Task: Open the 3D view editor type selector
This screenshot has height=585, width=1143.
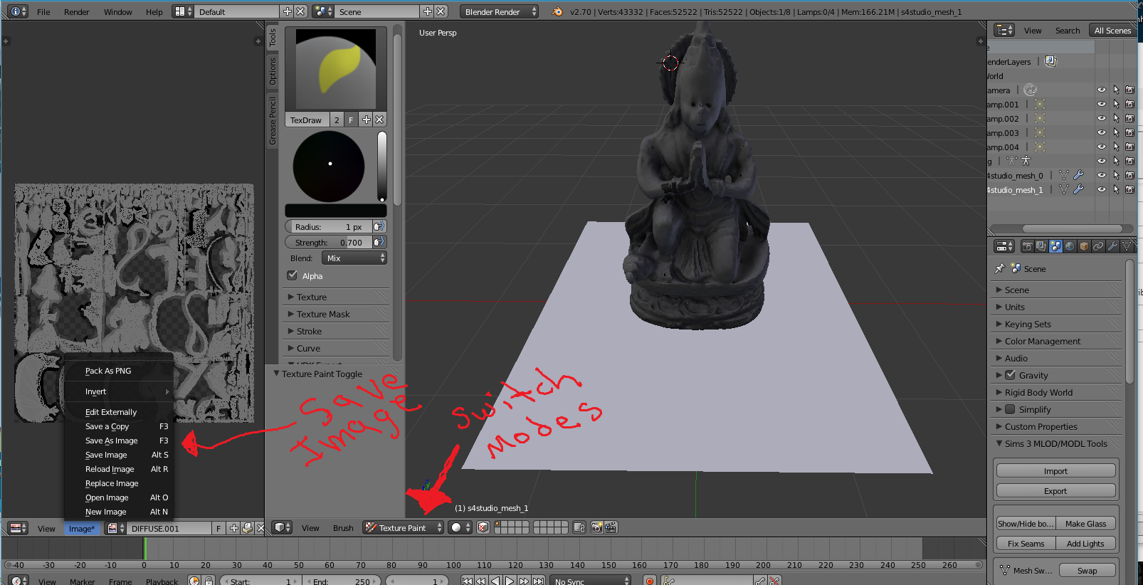Action: coord(283,527)
